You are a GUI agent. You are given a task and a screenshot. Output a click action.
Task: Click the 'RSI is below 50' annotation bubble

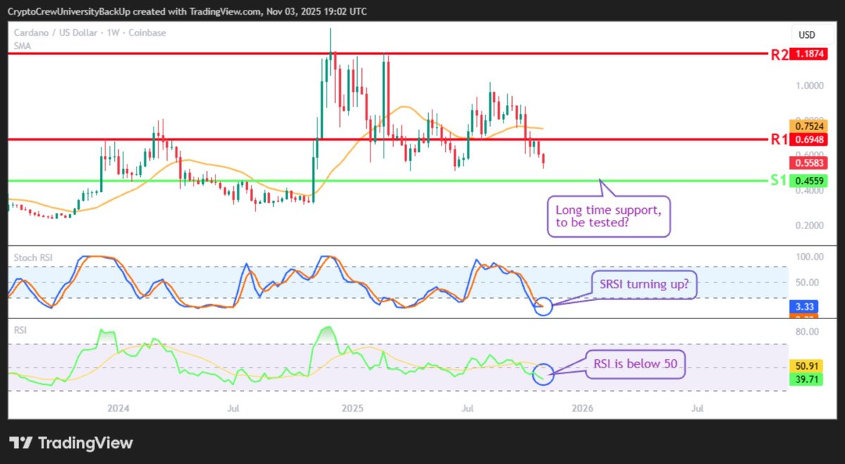(x=634, y=364)
